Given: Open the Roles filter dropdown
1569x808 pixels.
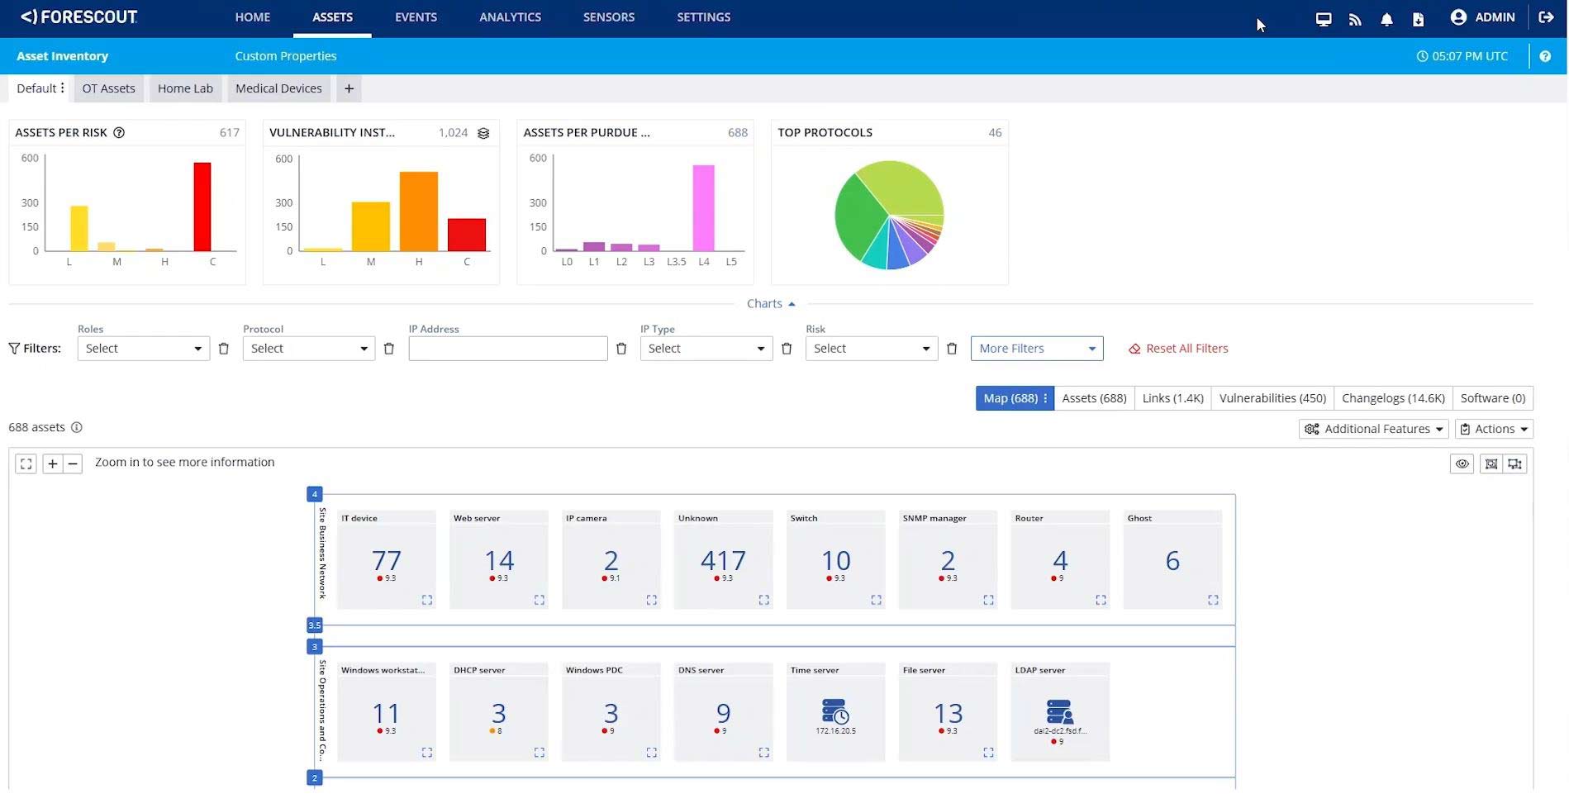Looking at the screenshot, I should (144, 349).
